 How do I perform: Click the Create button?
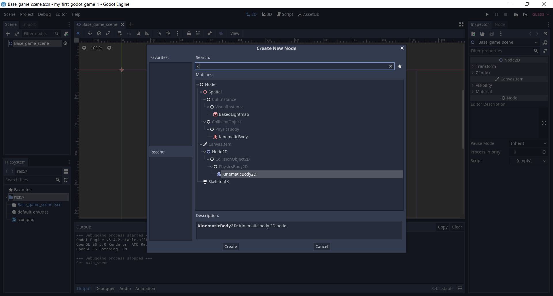(231, 247)
